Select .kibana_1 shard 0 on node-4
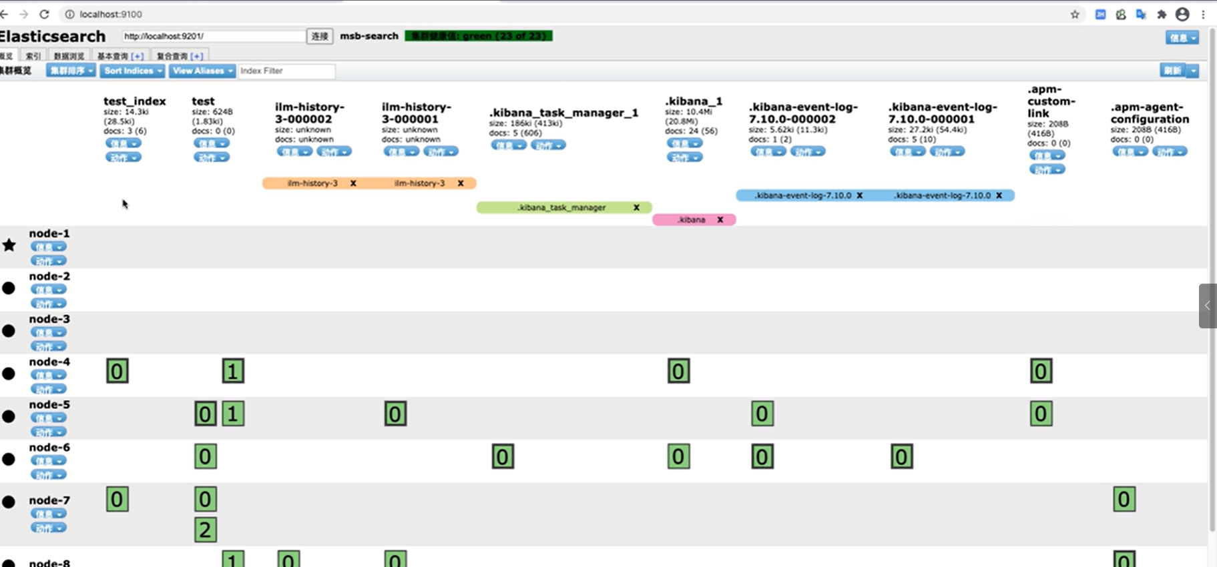1217x567 pixels. (x=679, y=371)
